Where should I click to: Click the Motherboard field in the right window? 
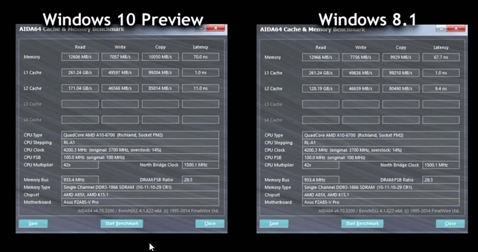point(381,202)
